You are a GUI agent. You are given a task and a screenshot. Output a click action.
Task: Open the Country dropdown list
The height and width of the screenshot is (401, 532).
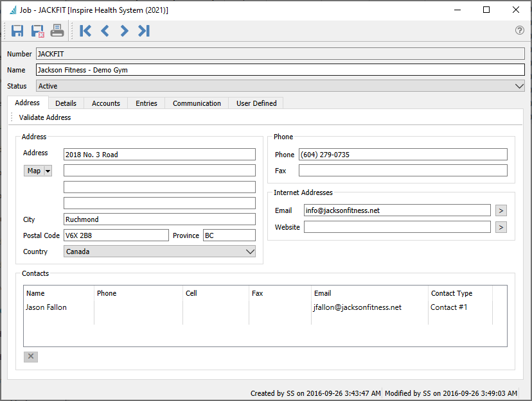tap(250, 252)
